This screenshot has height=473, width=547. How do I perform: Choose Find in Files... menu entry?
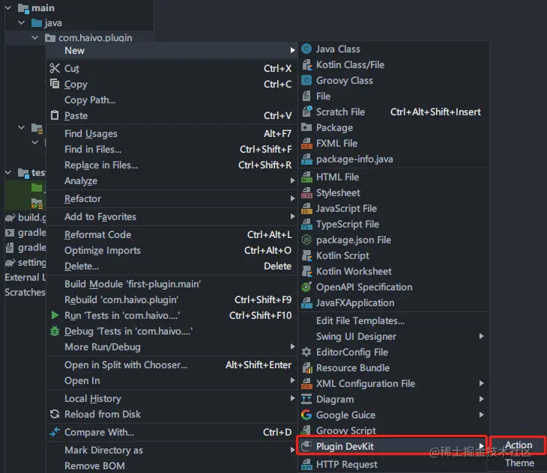pos(172,149)
